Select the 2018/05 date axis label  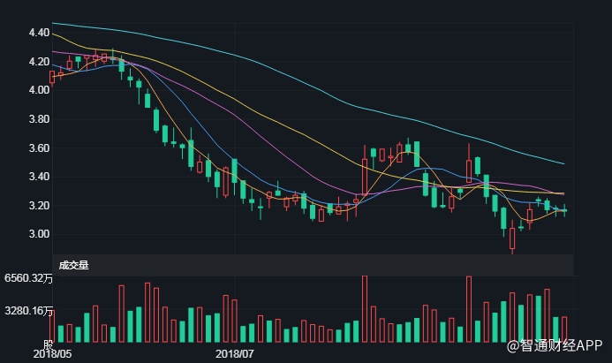click(x=53, y=353)
